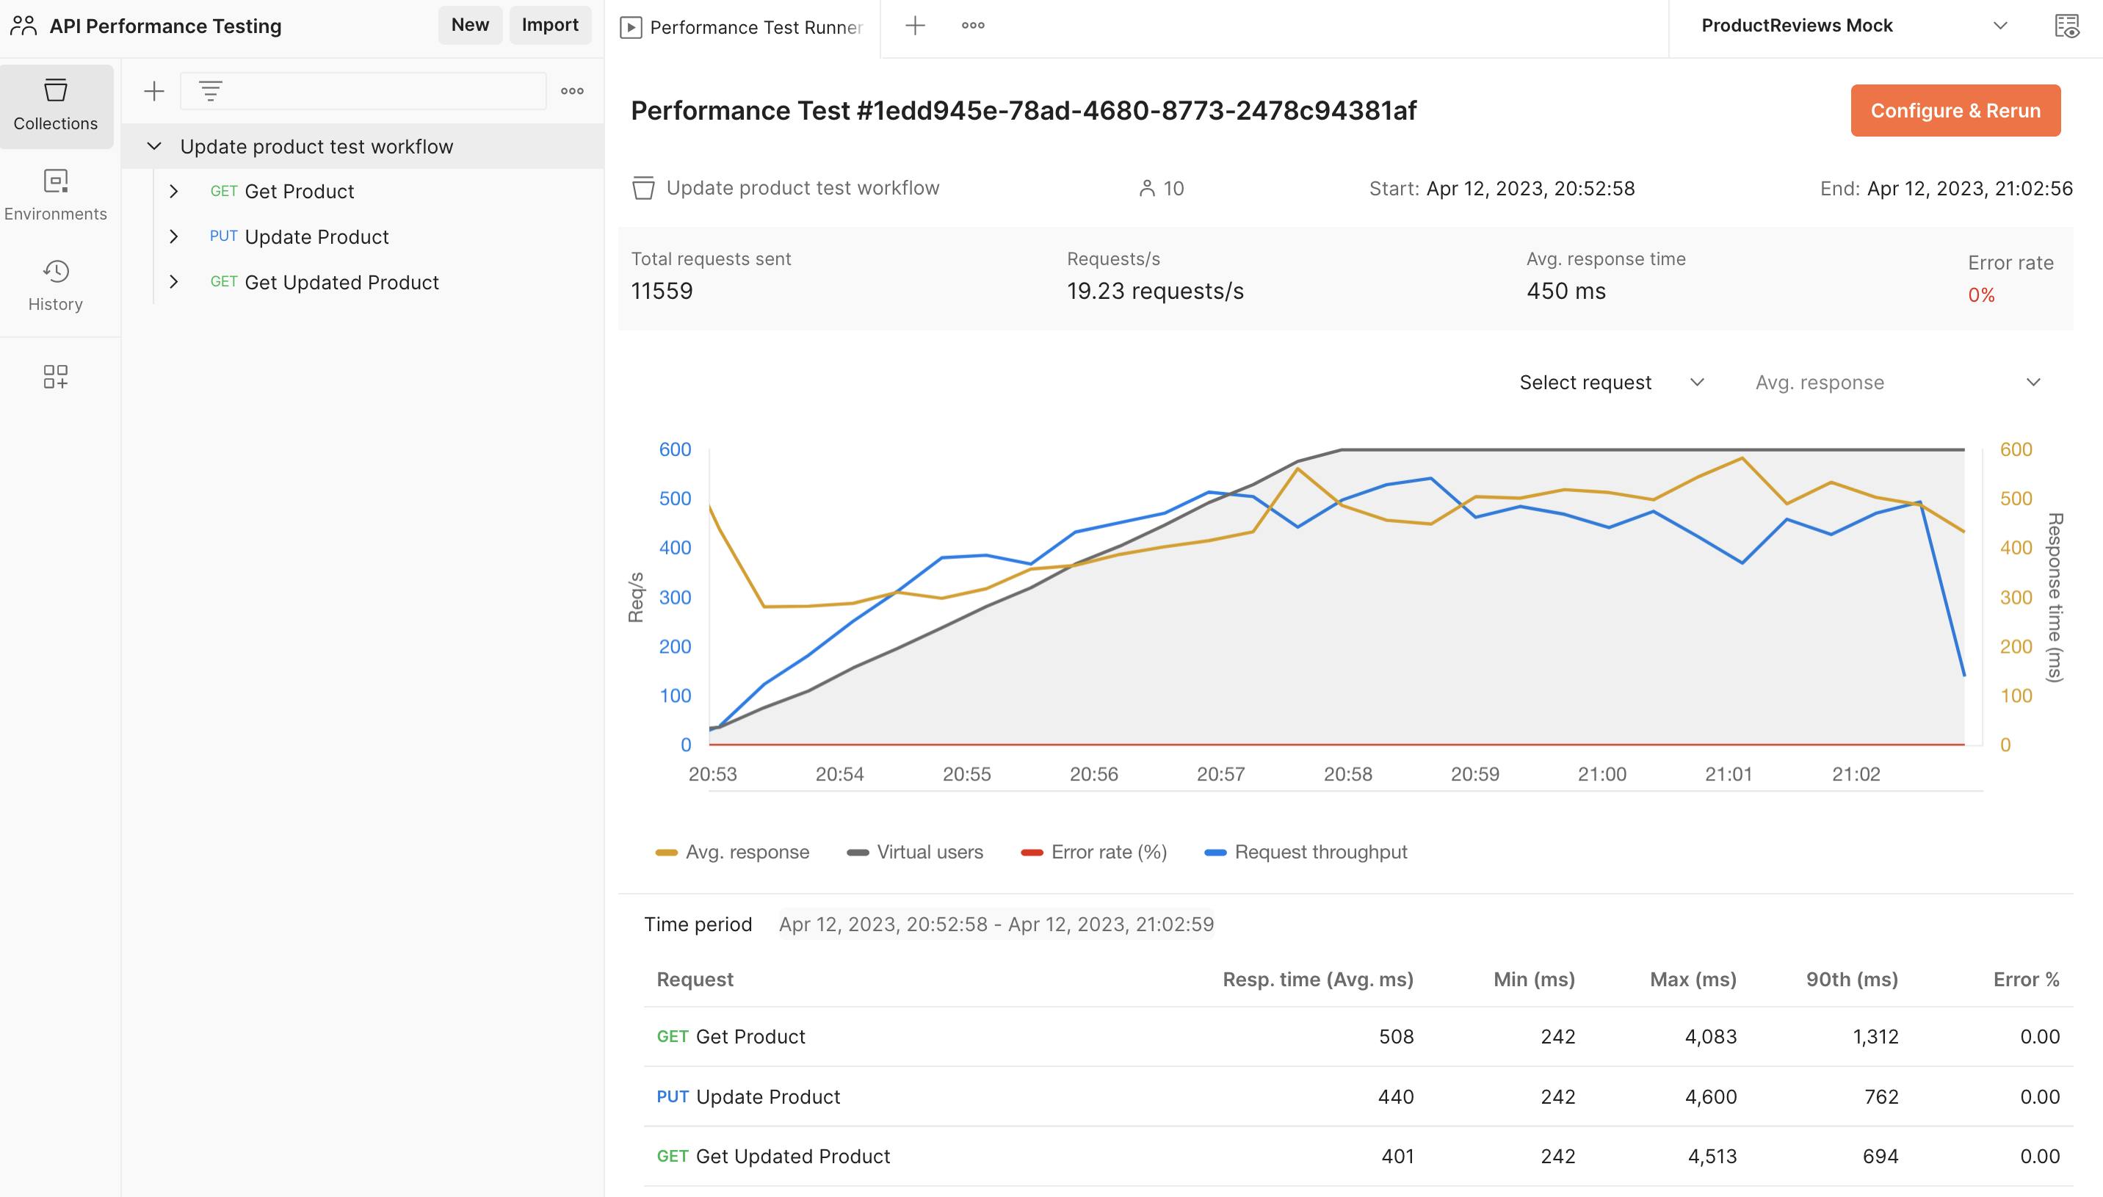Open the Select request dropdown

pos(1611,383)
